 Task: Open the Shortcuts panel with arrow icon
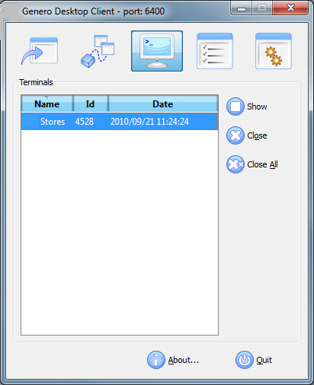(x=40, y=51)
